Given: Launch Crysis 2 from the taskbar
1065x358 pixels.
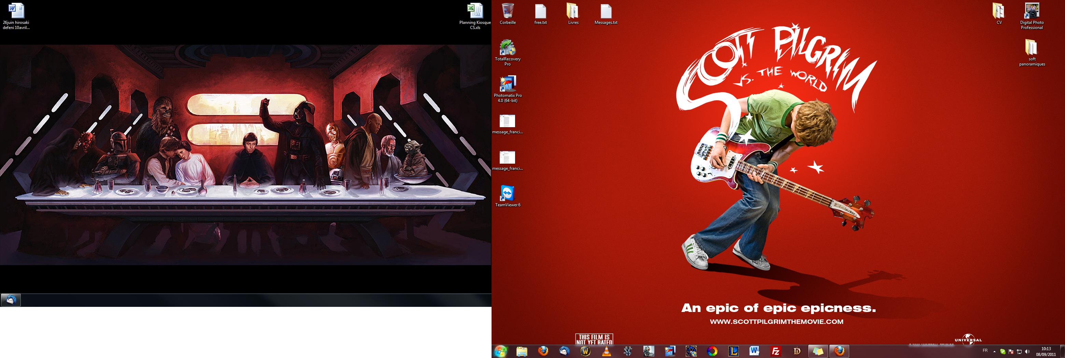Looking at the screenshot, I should (x=649, y=352).
